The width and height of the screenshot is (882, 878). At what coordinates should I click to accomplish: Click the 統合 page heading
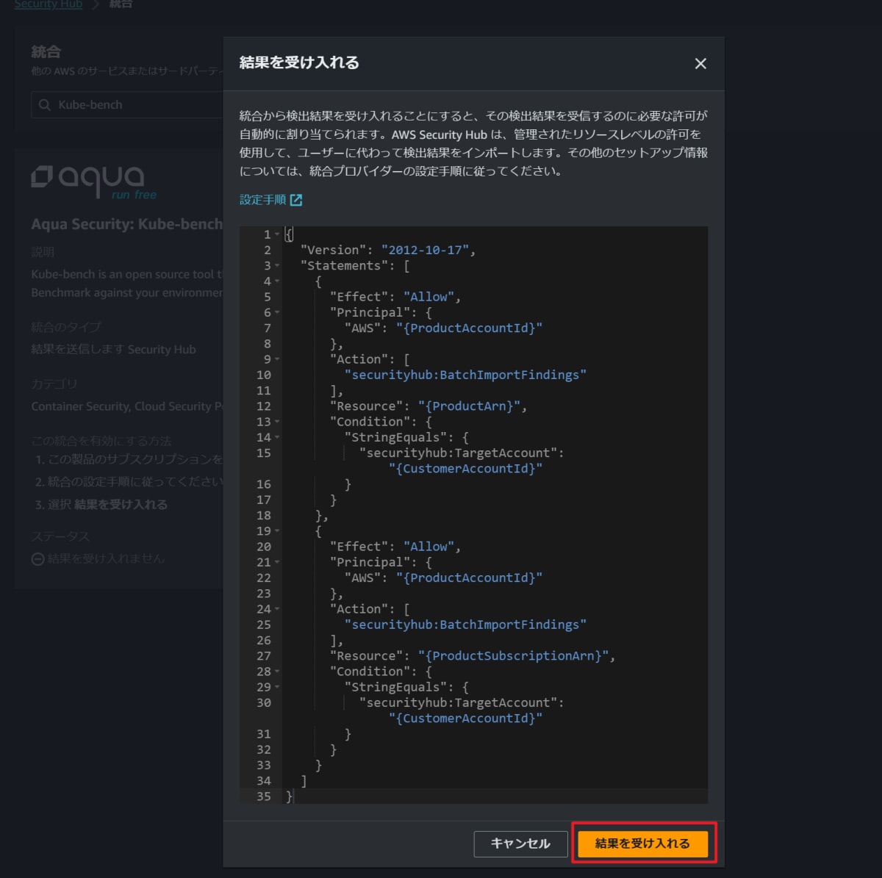(x=46, y=52)
